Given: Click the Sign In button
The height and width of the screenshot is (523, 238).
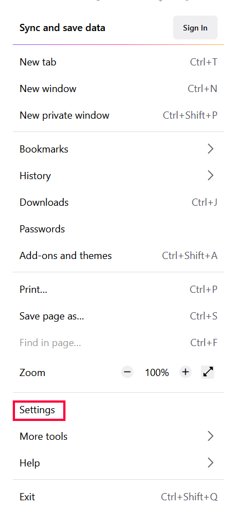Looking at the screenshot, I should 195,28.
